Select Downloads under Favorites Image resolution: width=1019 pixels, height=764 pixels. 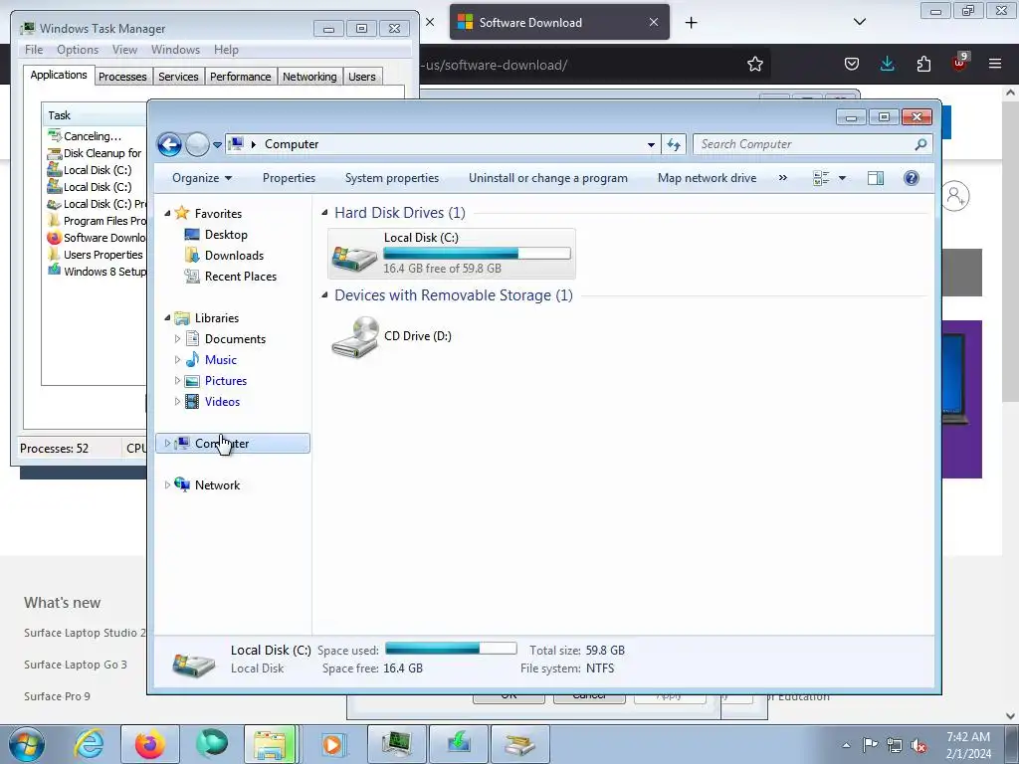pyautogui.click(x=234, y=256)
